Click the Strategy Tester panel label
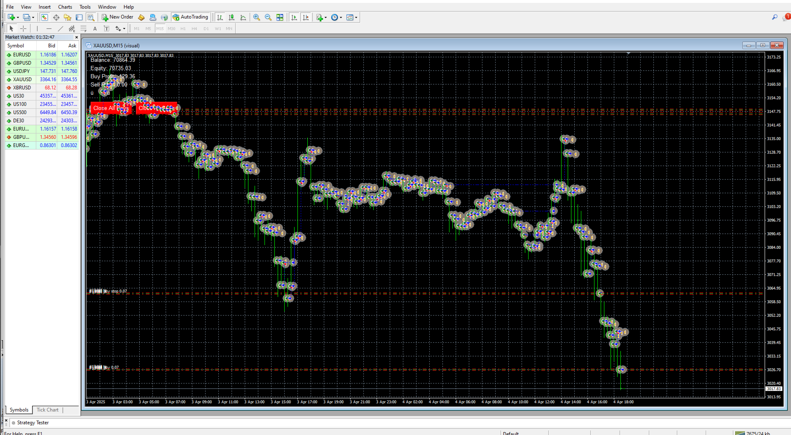The width and height of the screenshot is (791, 435). point(33,423)
